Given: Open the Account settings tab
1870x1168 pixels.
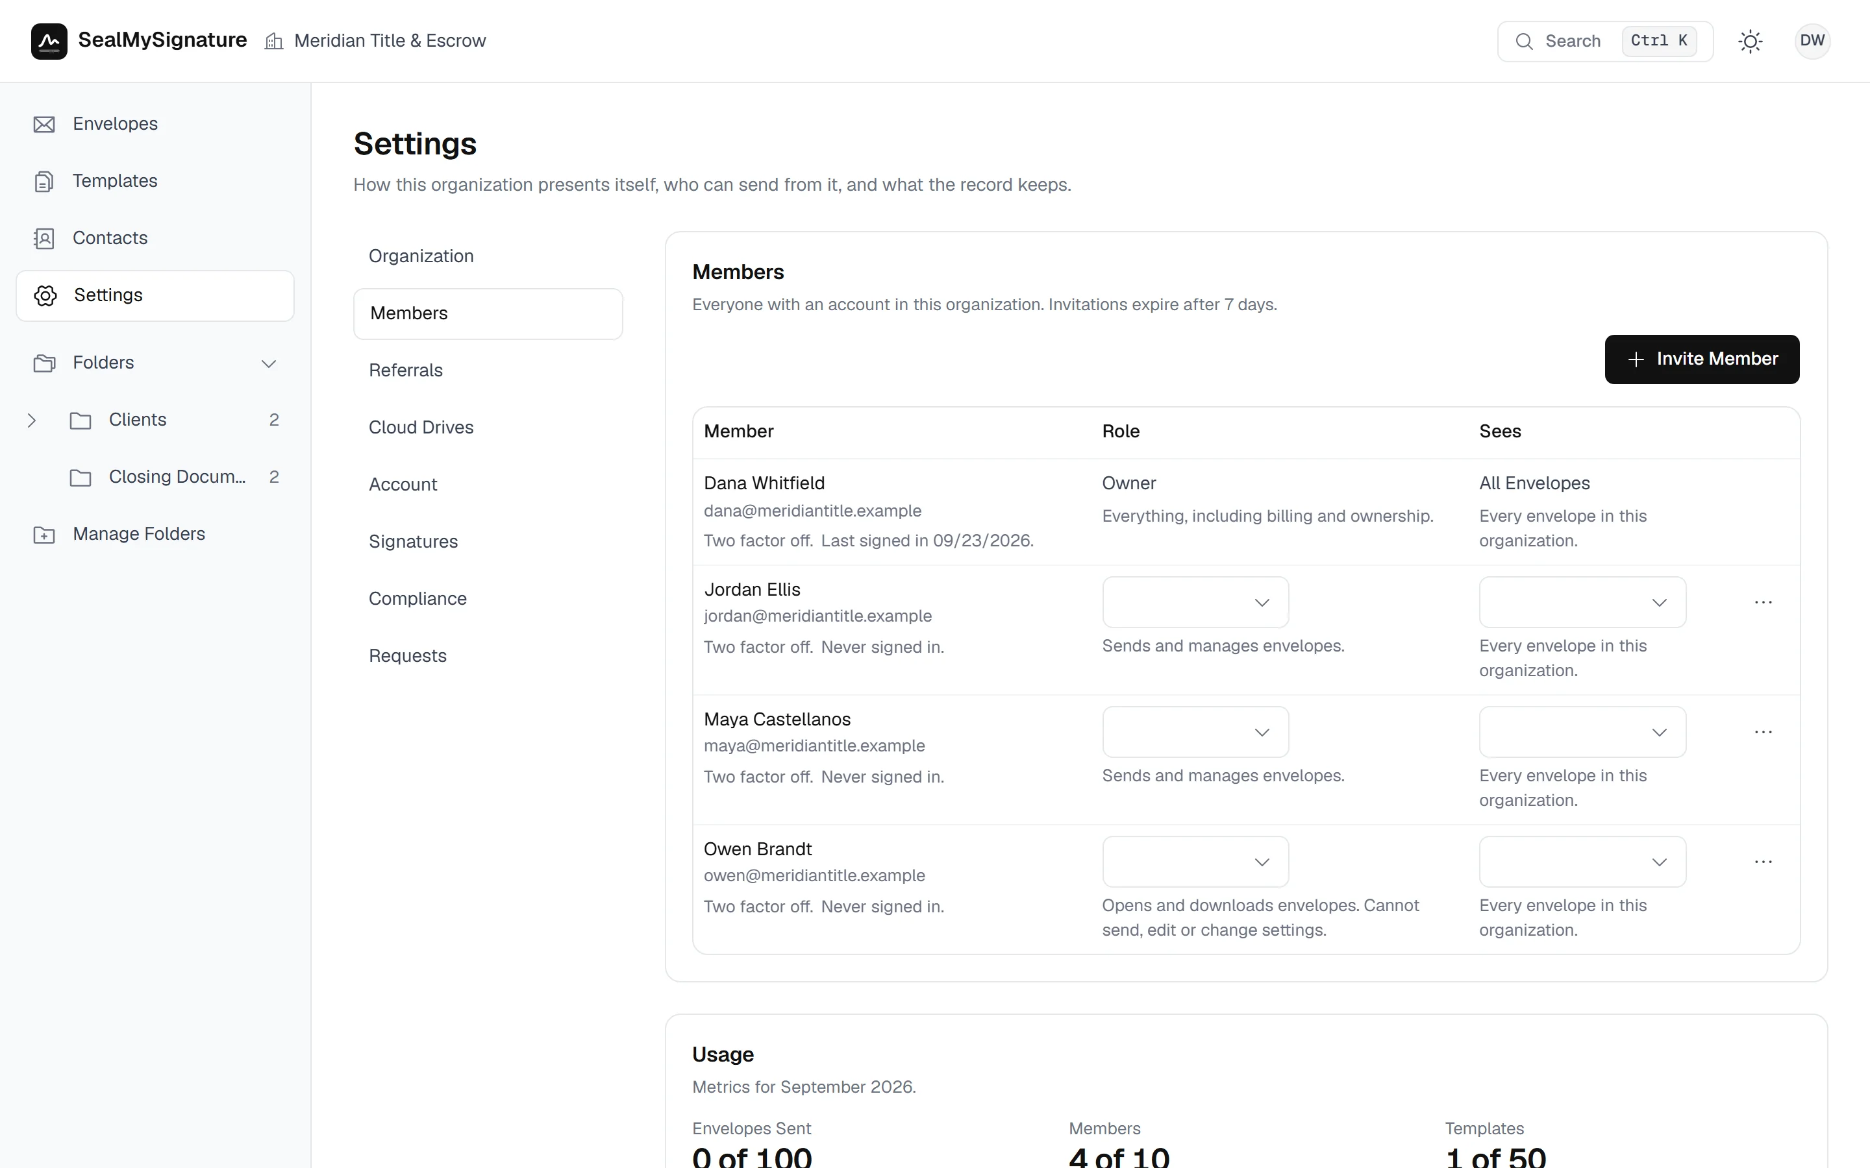Looking at the screenshot, I should [x=488, y=485].
